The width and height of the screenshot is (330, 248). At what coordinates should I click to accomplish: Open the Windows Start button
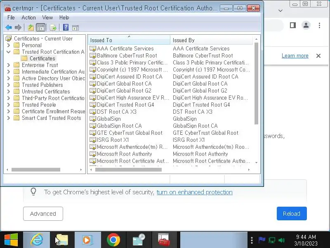[11, 240]
